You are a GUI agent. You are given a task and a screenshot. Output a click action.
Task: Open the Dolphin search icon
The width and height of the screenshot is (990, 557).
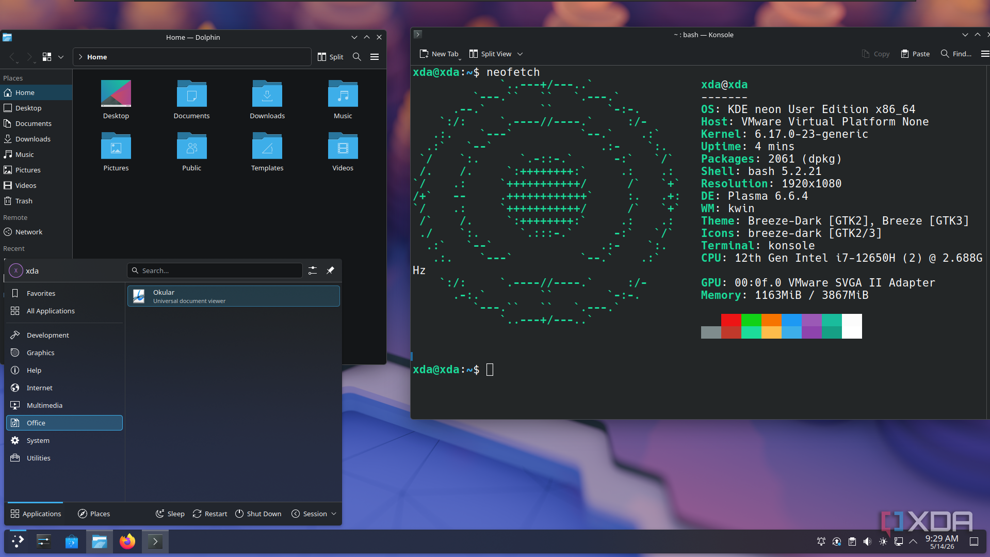(x=356, y=57)
